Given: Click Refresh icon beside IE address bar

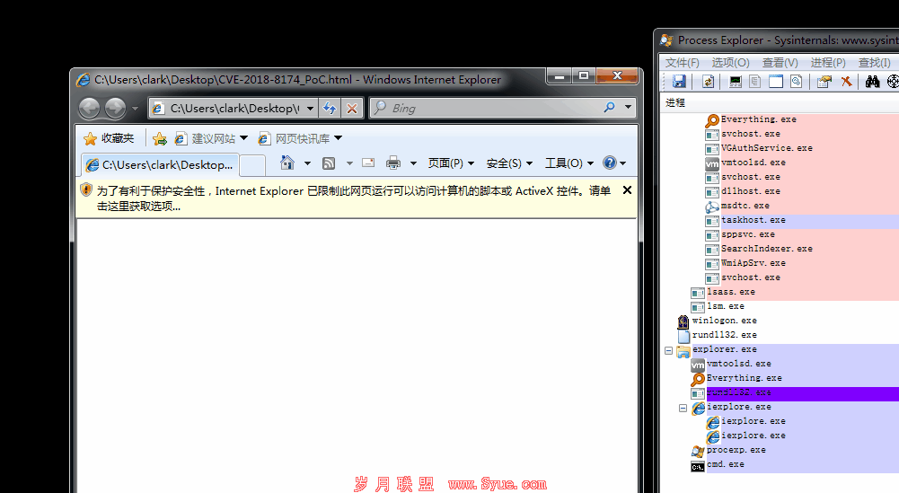Looking at the screenshot, I should tap(329, 108).
